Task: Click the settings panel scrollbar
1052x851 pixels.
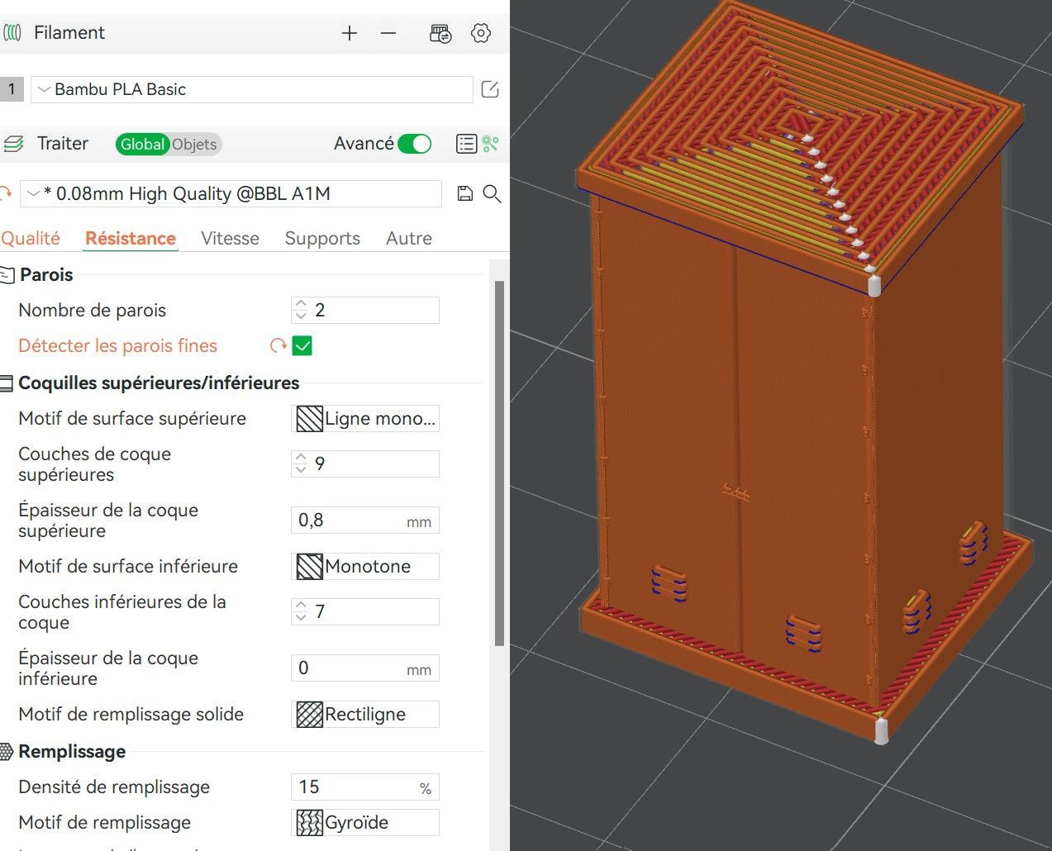Action: 498,463
